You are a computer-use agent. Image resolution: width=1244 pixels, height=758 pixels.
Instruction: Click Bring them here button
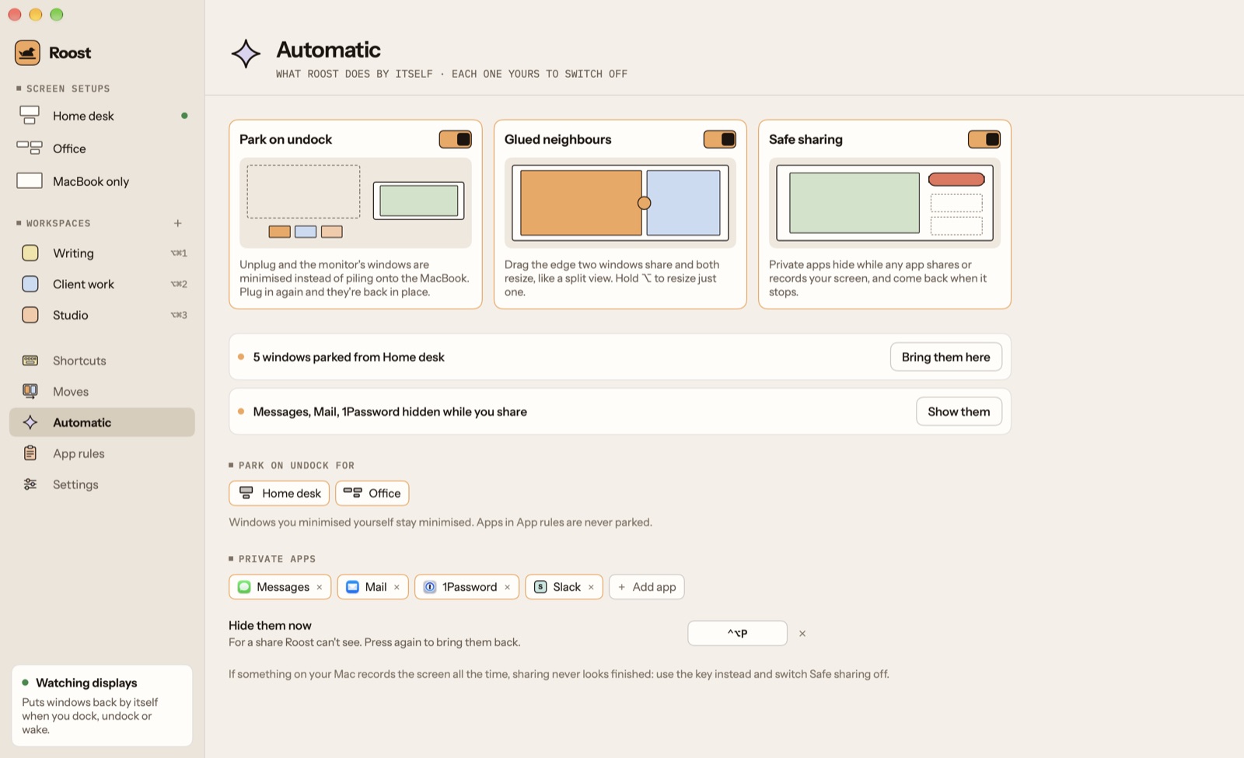[946, 357]
